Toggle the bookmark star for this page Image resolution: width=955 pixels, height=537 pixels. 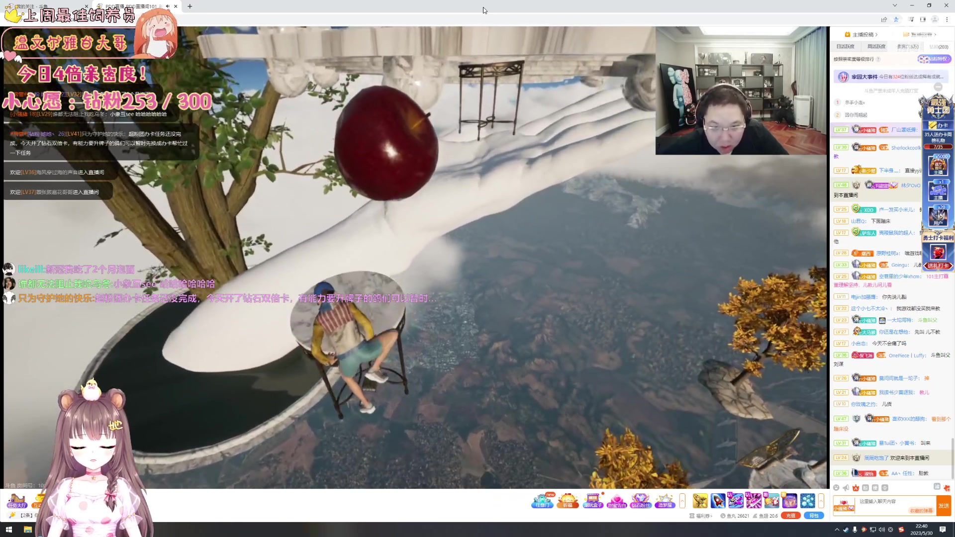point(896,19)
